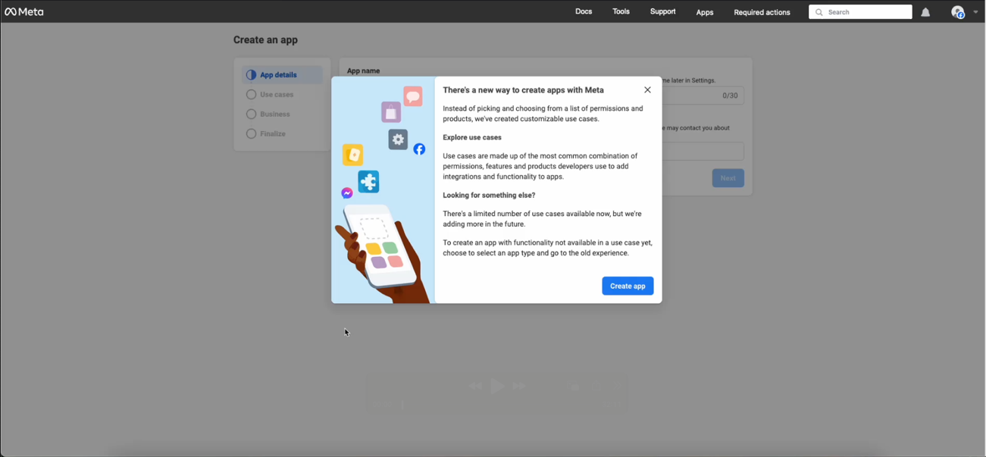Click the rewind button in video overlay
The height and width of the screenshot is (457, 986).
(475, 386)
